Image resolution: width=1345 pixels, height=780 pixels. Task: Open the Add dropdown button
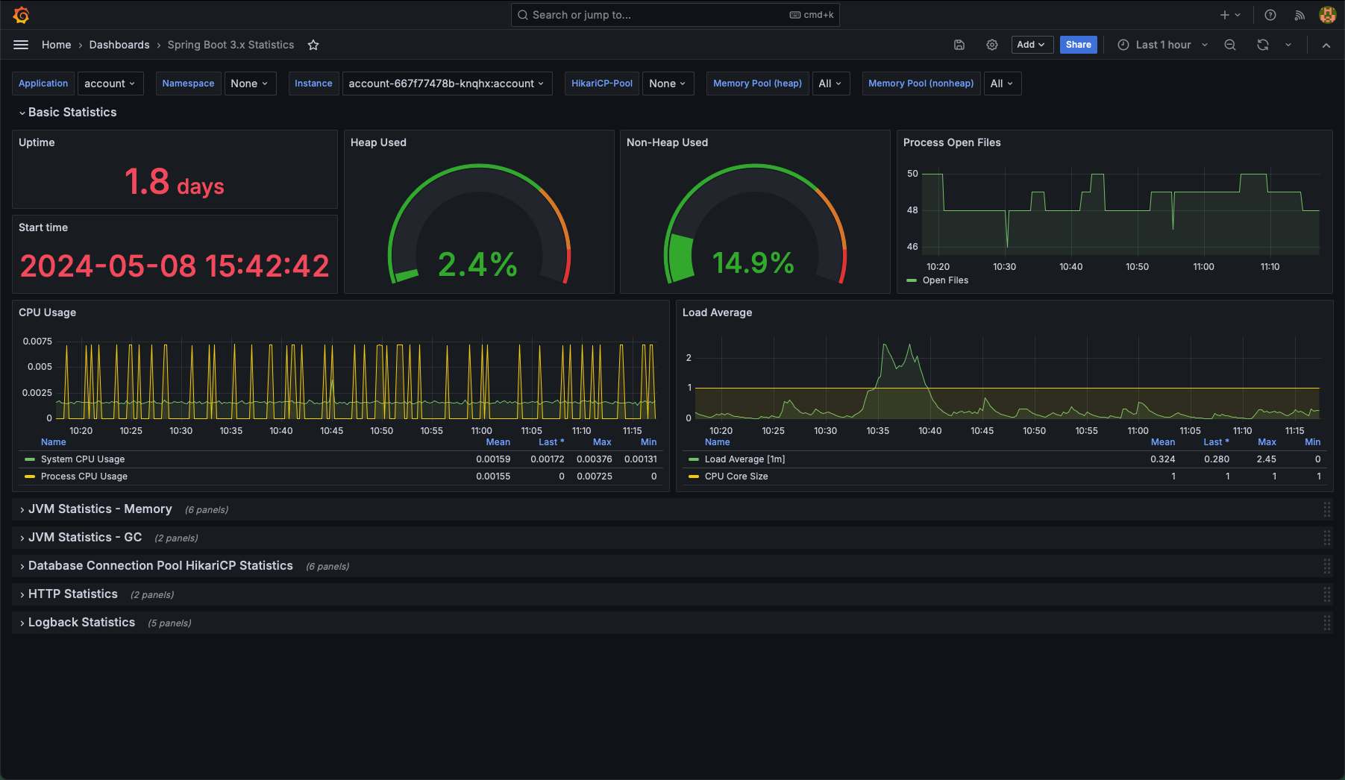(1032, 45)
